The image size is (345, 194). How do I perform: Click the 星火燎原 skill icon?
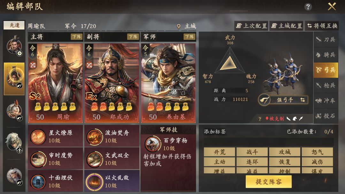(38, 137)
